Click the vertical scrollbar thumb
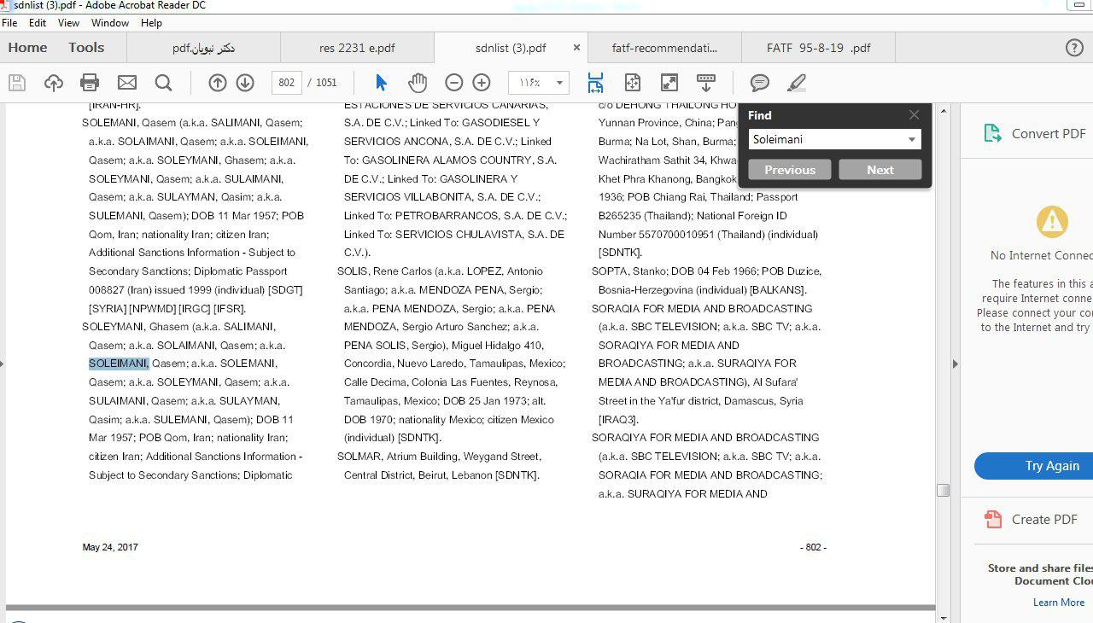 click(x=944, y=490)
